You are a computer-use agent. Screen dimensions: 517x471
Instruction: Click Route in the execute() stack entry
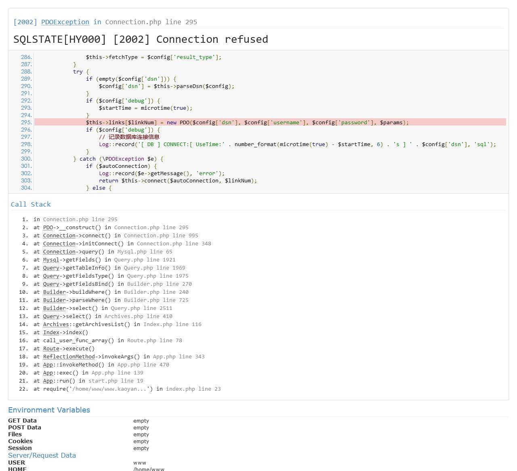(x=51, y=349)
